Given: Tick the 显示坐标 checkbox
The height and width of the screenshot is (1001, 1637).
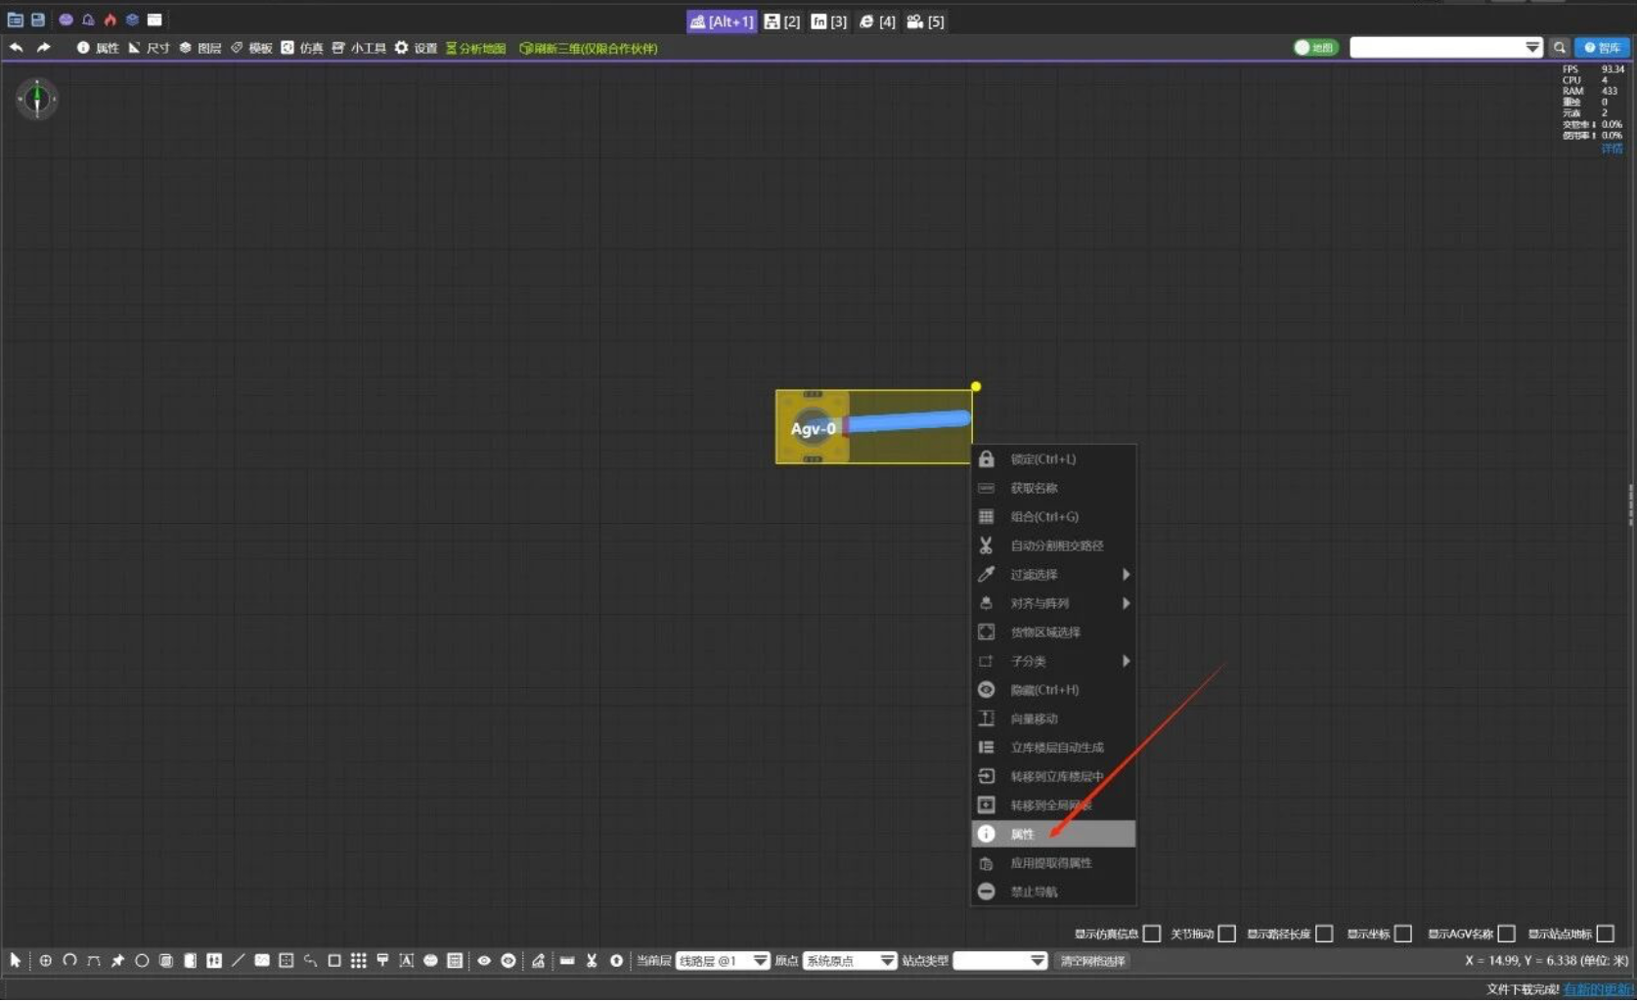Looking at the screenshot, I should point(1403,934).
